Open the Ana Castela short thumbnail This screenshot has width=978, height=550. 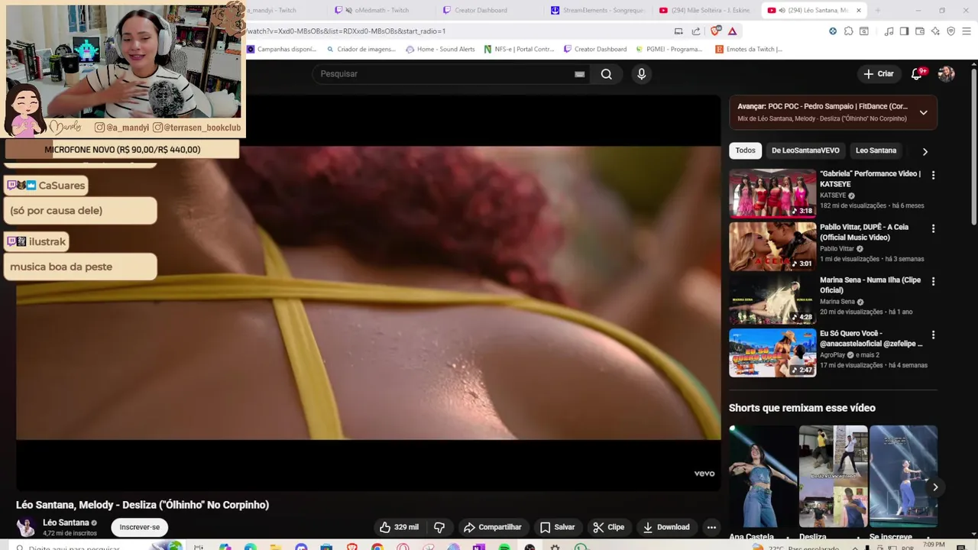pyautogui.click(x=763, y=476)
